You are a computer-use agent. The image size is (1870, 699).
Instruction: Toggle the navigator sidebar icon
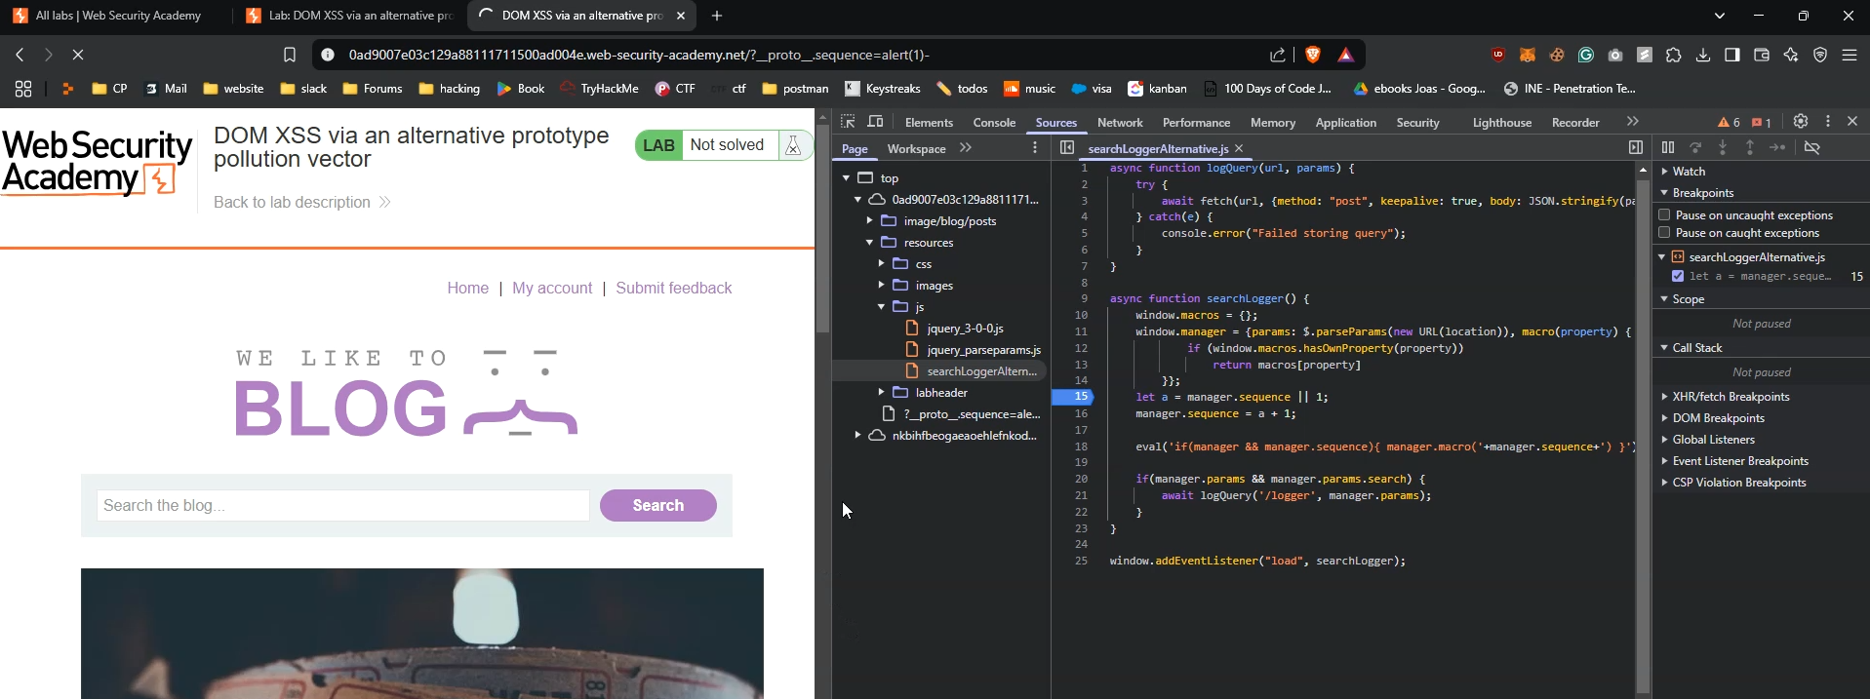[x=1067, y=148]
